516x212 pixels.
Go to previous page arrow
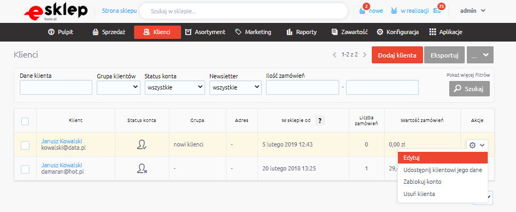click(x=334, y=55)
